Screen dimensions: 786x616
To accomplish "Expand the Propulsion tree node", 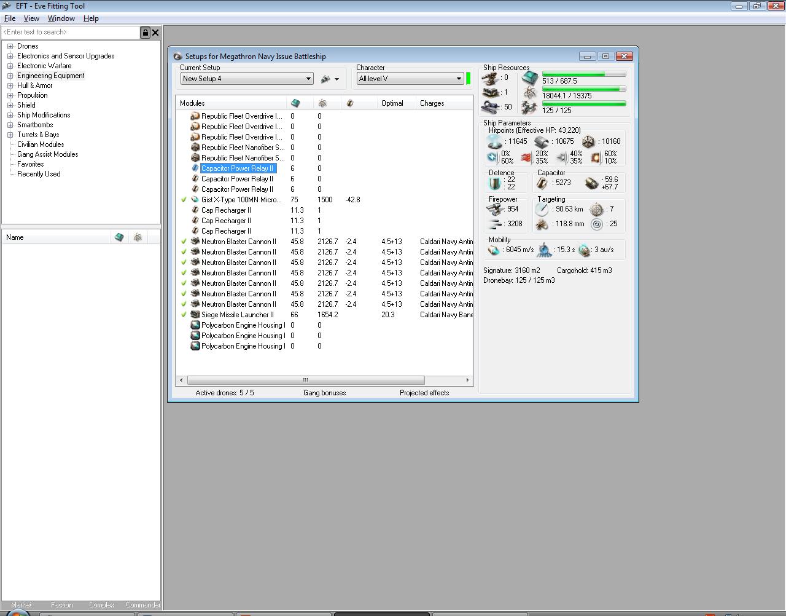I will tap(10, 95).
